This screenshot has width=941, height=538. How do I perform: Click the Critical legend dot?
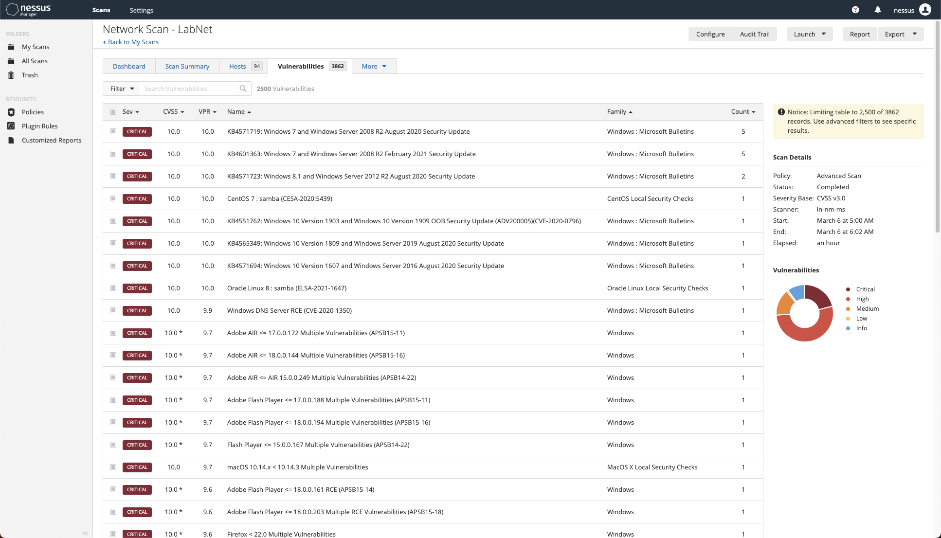point(848,289)
